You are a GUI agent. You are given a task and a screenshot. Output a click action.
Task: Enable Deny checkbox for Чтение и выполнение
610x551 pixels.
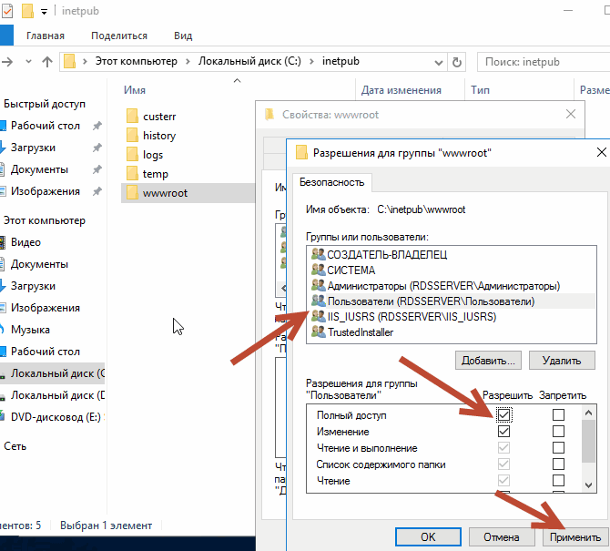[x=558, y=448]
